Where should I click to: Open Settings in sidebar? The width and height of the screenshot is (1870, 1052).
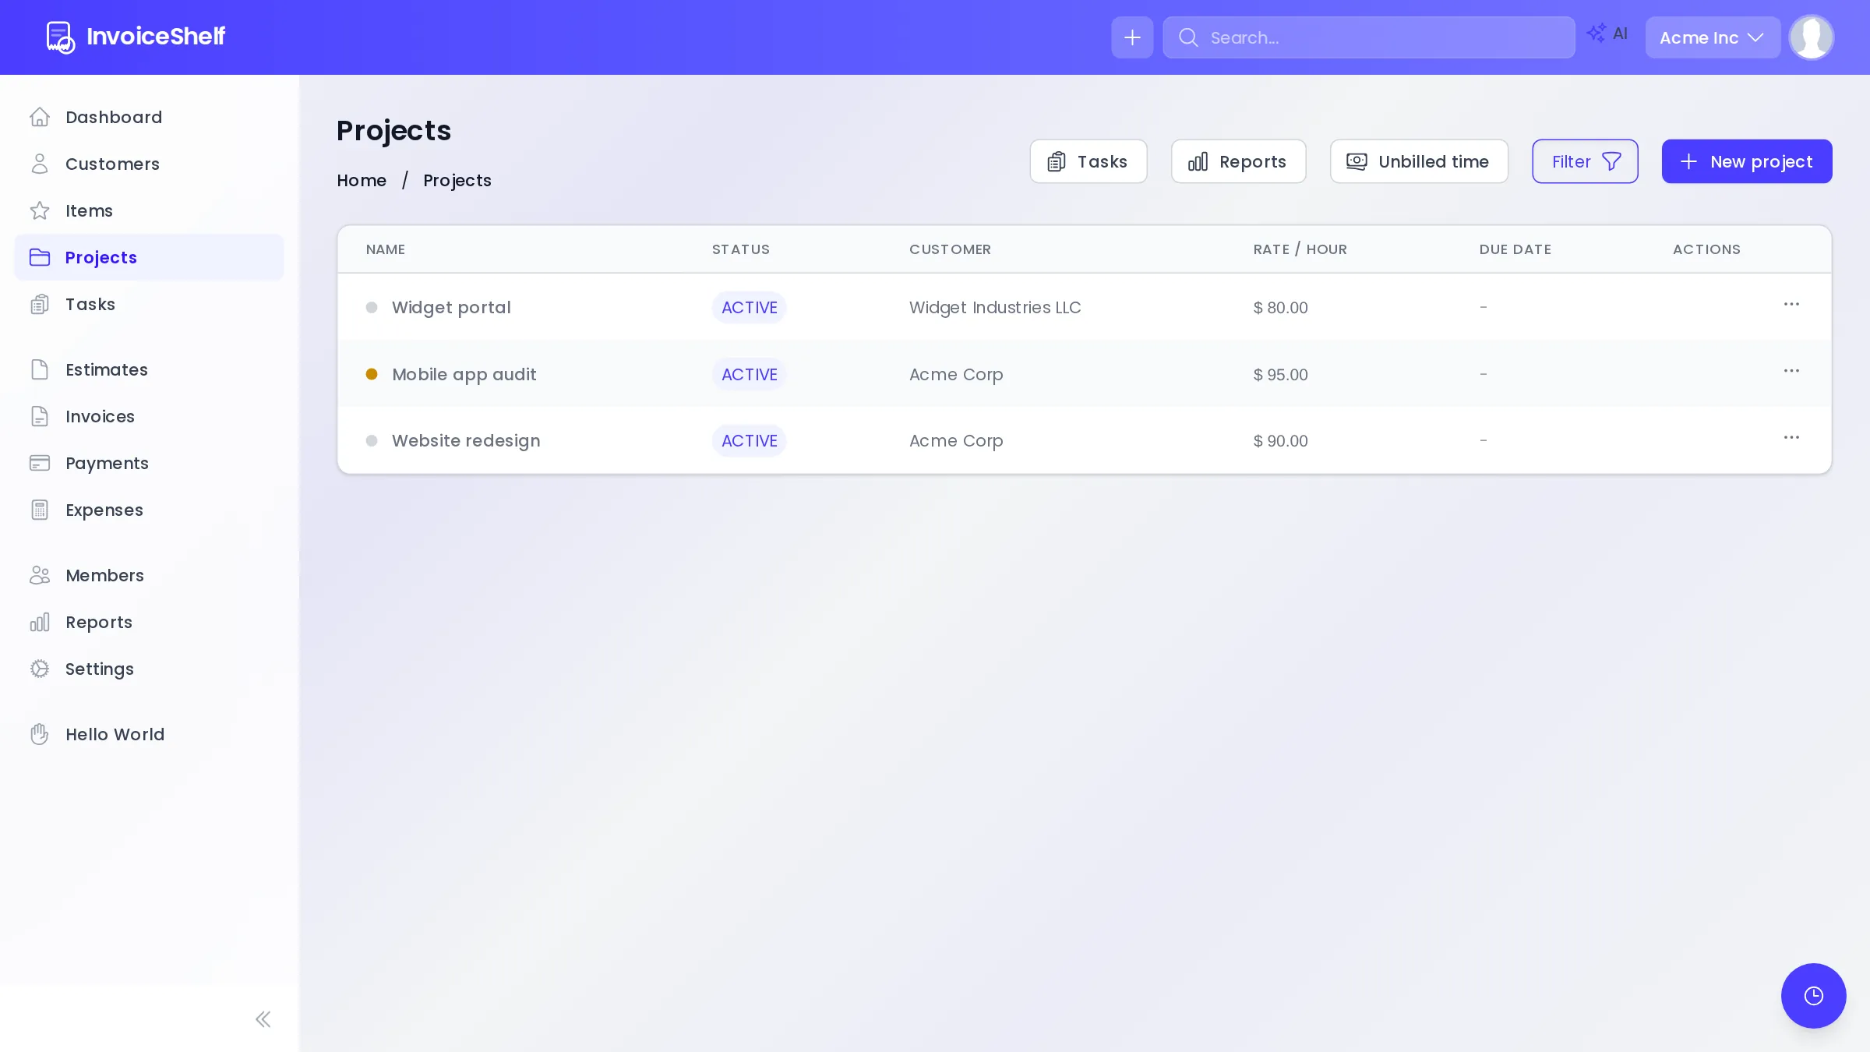click(149, 669)
